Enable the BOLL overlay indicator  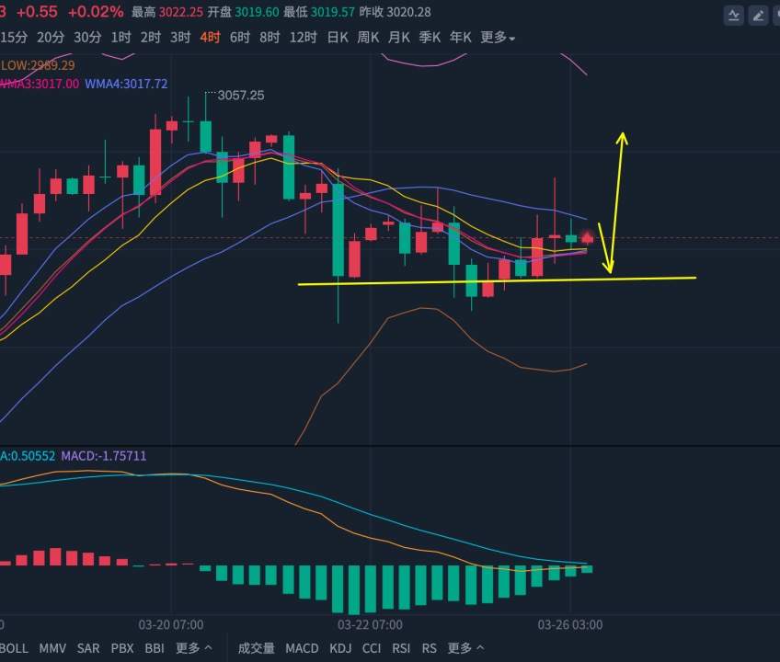(x=14, y=648)
